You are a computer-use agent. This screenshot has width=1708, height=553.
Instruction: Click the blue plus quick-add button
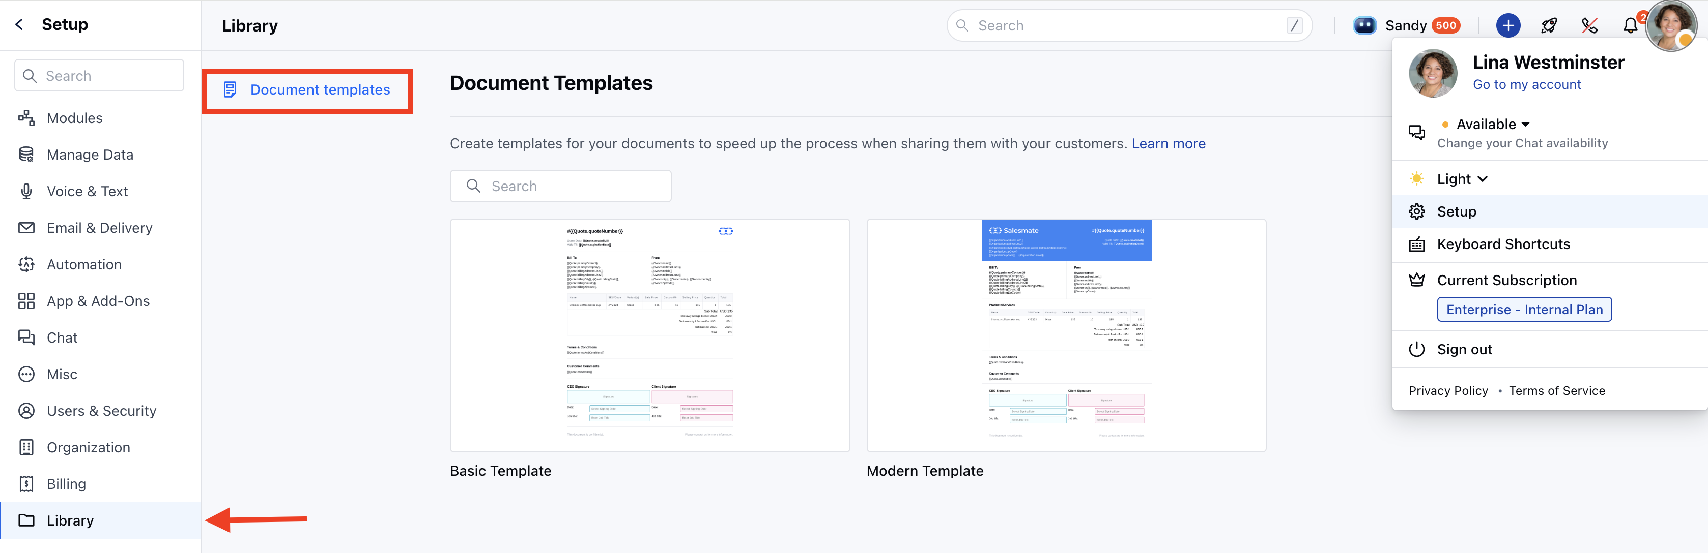pos(1508,26)
